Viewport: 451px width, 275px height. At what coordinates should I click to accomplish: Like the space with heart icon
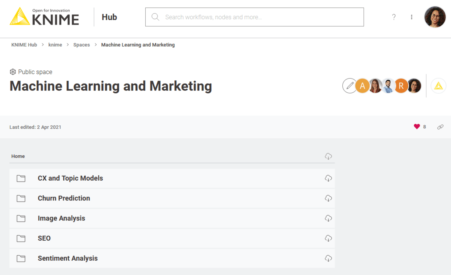[417, 127]
